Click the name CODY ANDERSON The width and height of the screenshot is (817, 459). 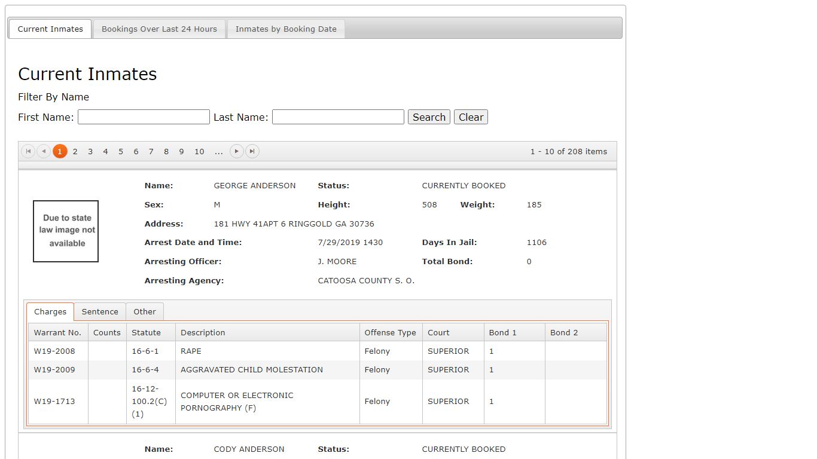tap(249, 449)
